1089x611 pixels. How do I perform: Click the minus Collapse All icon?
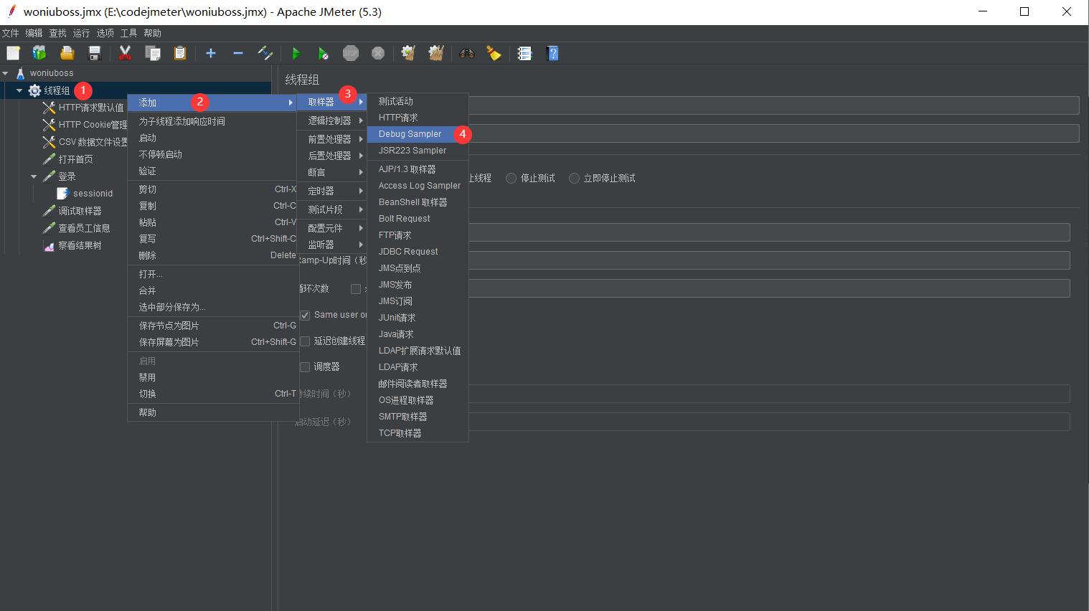pyautogui.click(x=238, y=53)
